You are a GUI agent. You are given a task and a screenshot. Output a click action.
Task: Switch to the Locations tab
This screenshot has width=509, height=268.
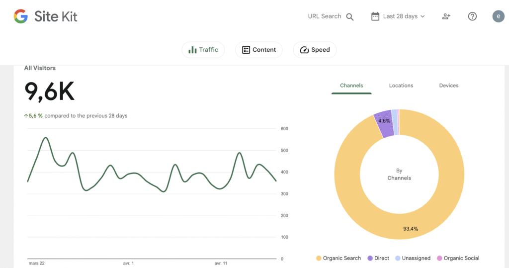pyautogui.click(x=401, y=86)
